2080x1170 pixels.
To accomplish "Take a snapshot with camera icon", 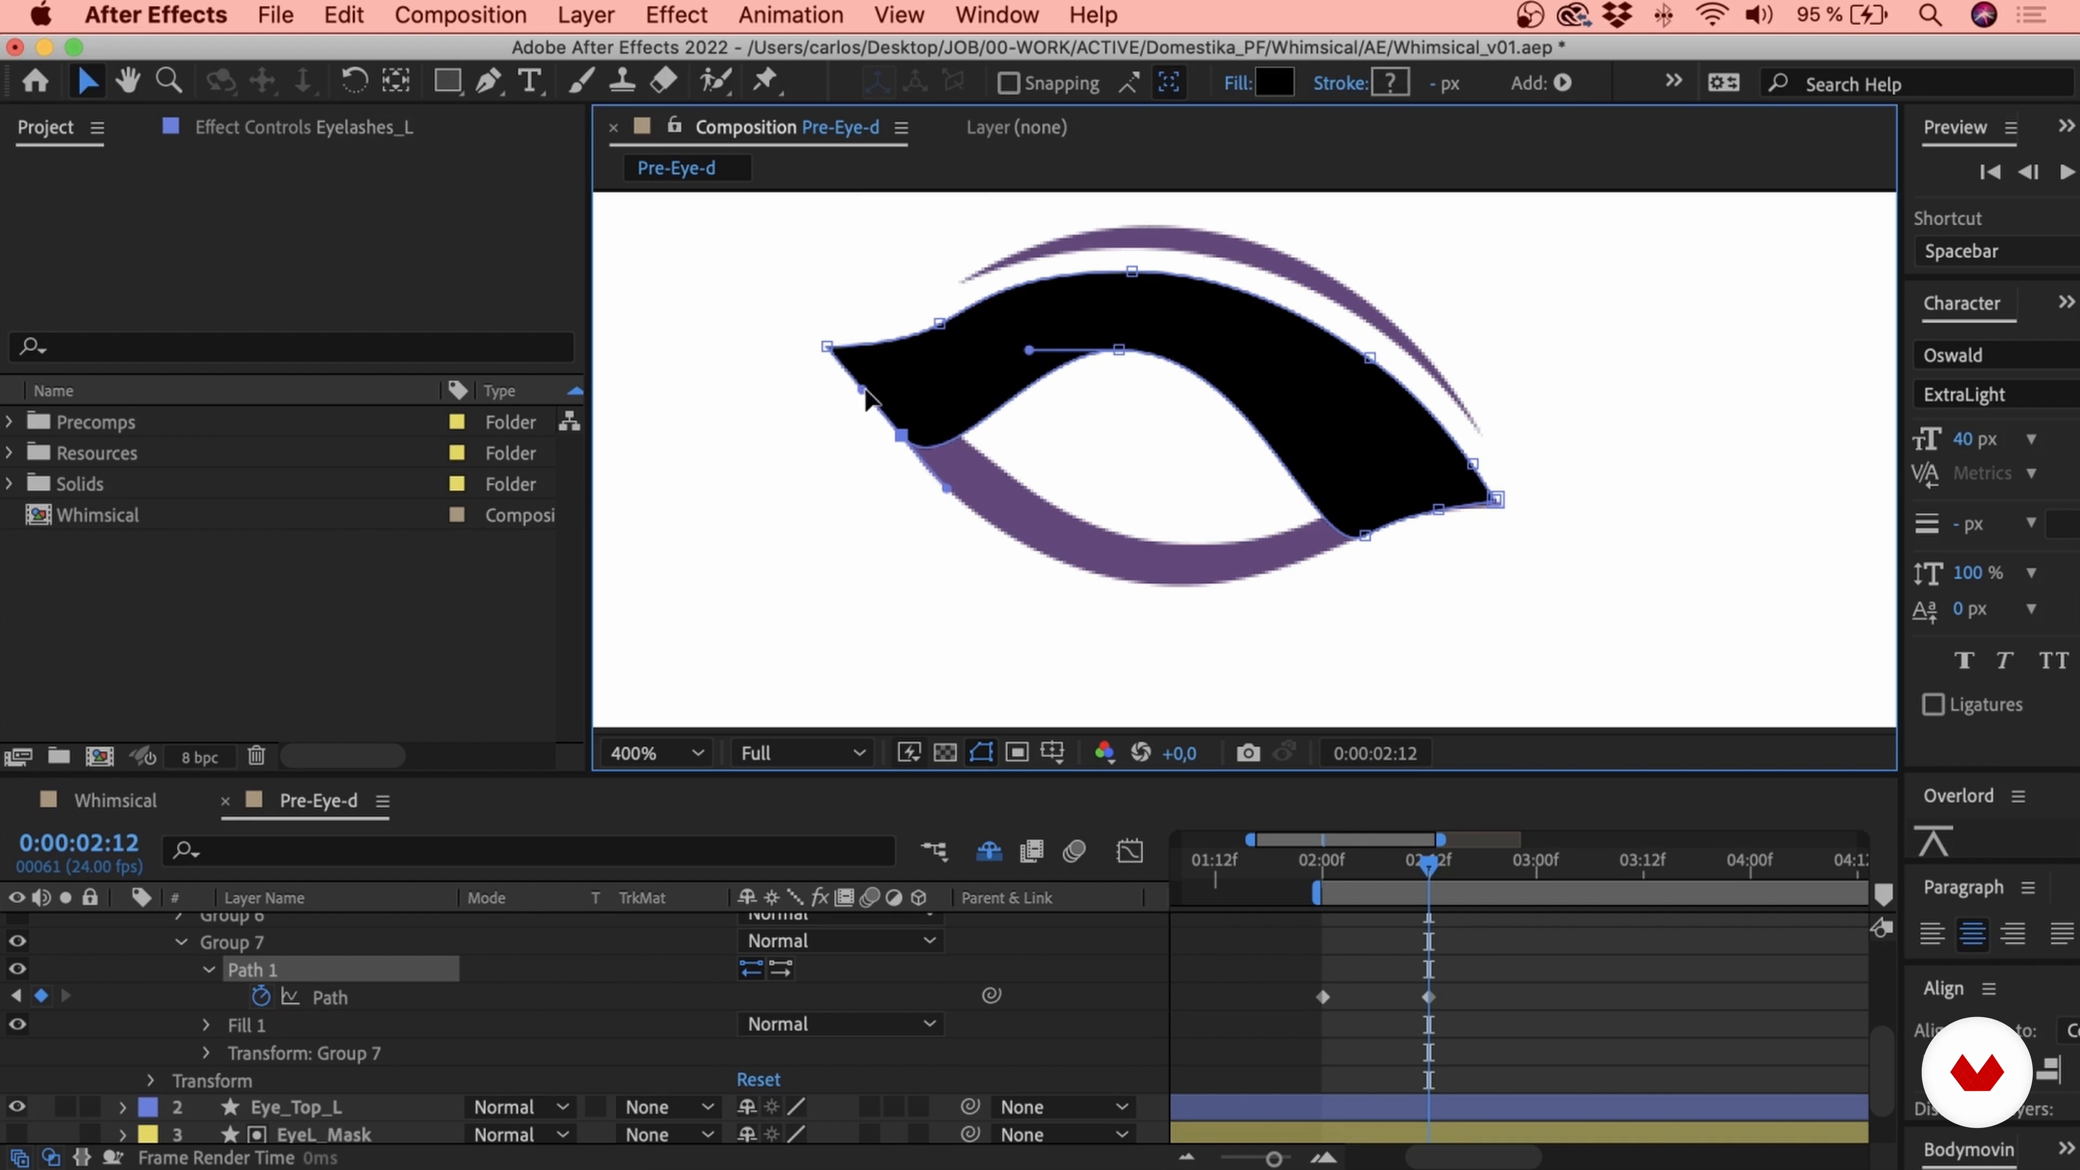I will pyautogui.click(x=1247, y=753).
